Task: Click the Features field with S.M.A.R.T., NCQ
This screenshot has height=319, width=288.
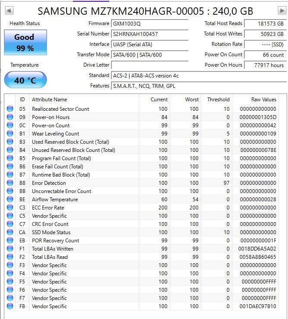Action: pos(199,86)
